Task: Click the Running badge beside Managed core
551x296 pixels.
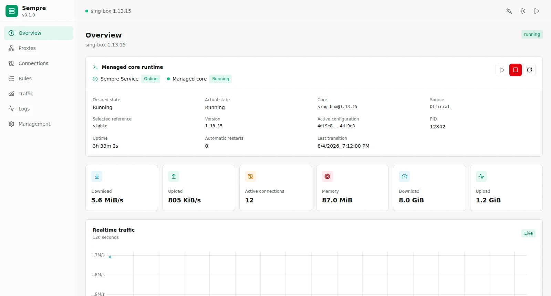Action: pyautogui.click(x=221, y=79)
